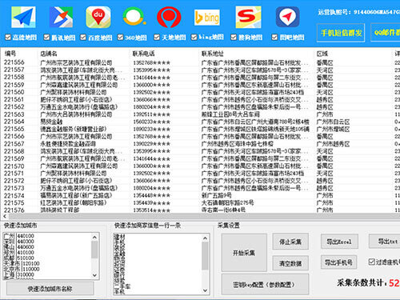The height and width of the screenshot is (300, 400).
Task: Click the city list scroll-up arrow
Action: point(94,237)
